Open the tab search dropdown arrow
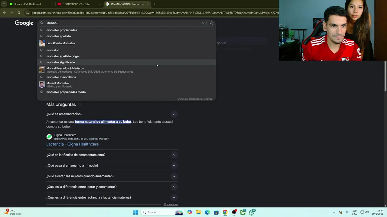 pyautogui.click(x=4, y=4)
